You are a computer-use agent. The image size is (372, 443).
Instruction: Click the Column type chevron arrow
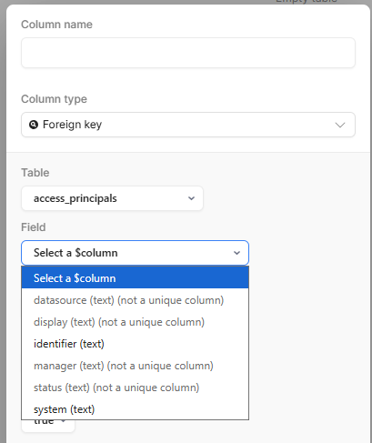[x=340, y=125]
